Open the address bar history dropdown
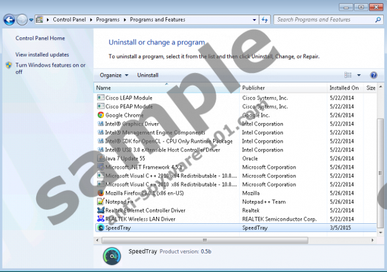The height and width of the screenshot is (272, 387). (257, 20)
